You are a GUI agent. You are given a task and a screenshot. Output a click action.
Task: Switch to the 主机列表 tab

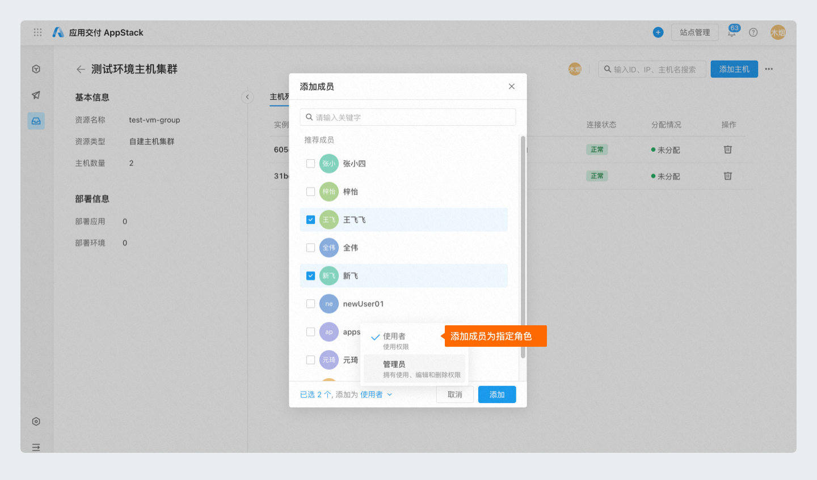pos(279,97)
